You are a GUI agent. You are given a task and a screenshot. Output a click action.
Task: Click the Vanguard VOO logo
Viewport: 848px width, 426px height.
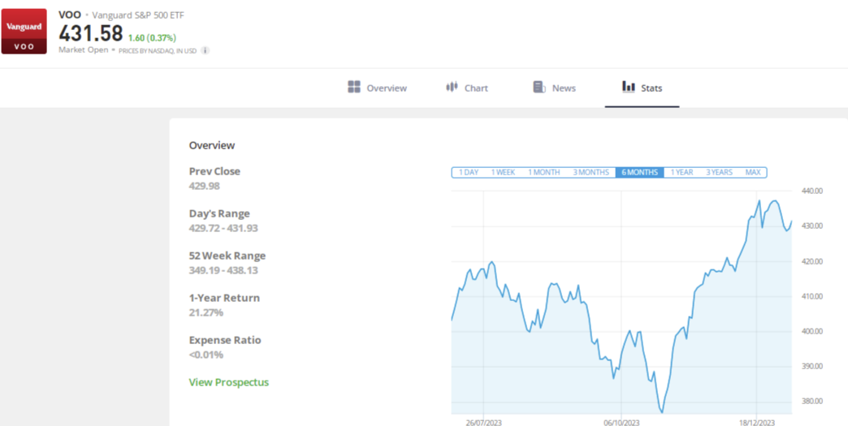coord(25,30)
